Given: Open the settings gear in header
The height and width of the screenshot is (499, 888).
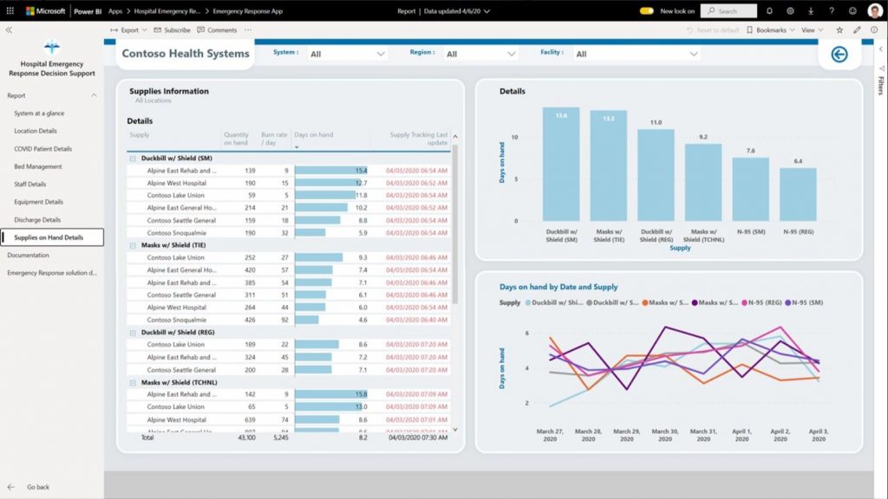Looking at the screenshot, I should coord(790,10).
